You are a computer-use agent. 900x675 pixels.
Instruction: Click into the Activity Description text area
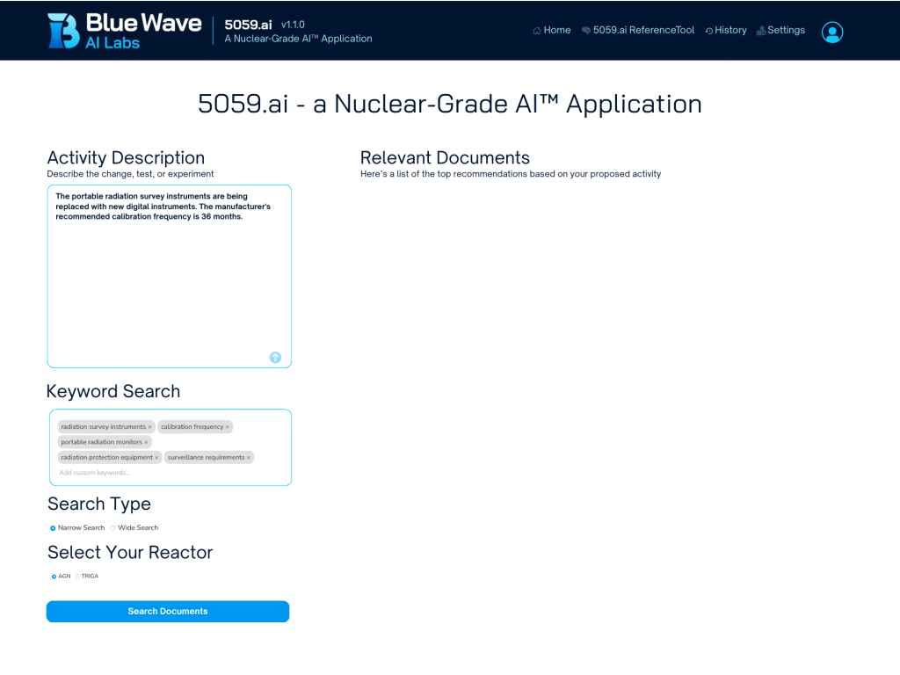(169, 281)
